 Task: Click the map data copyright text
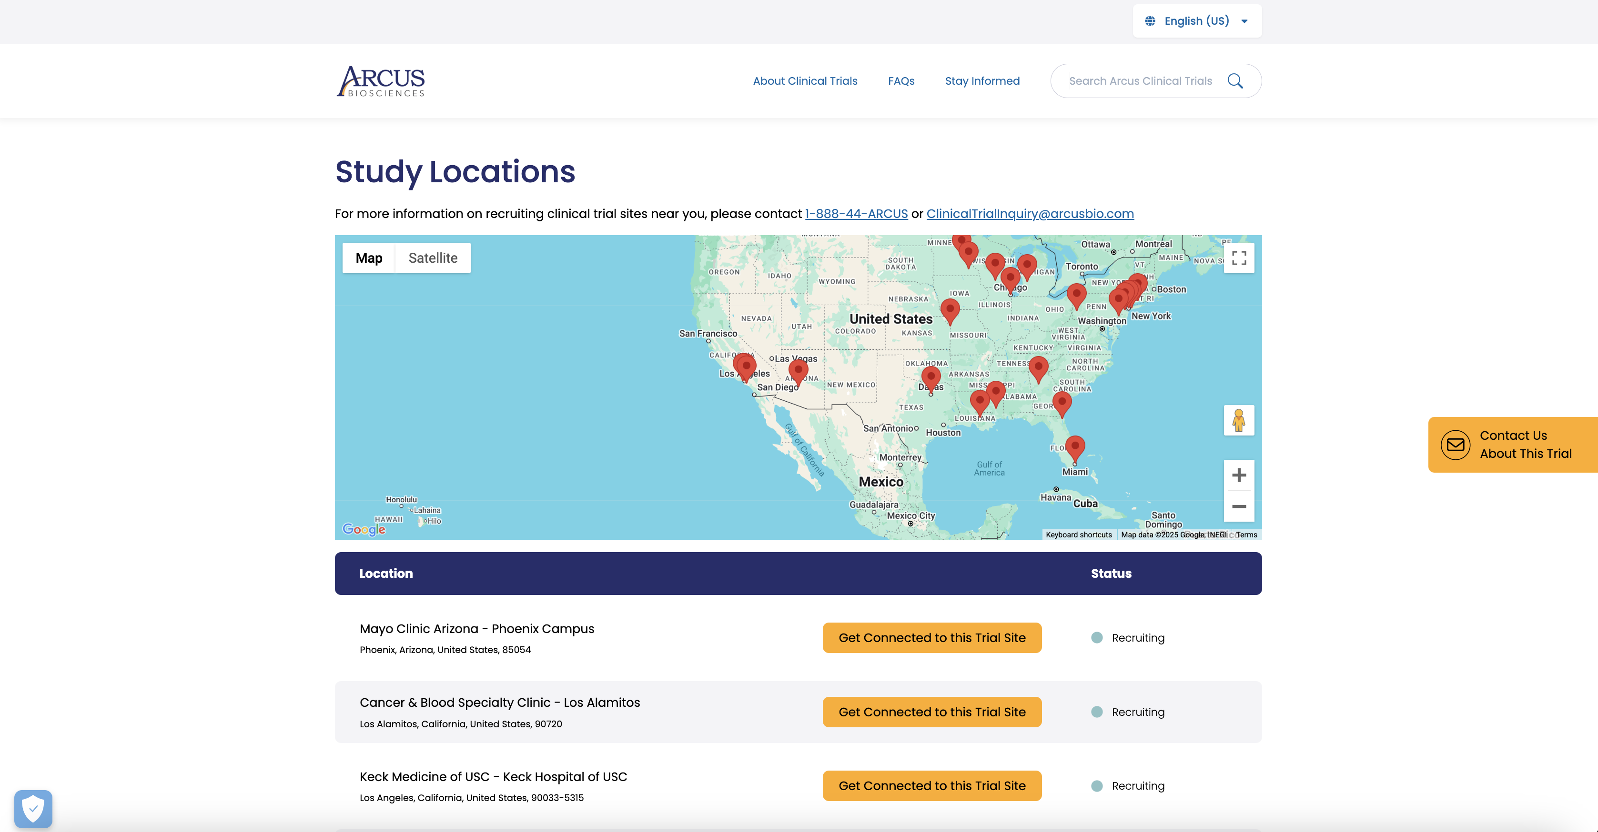[1173, 535]
